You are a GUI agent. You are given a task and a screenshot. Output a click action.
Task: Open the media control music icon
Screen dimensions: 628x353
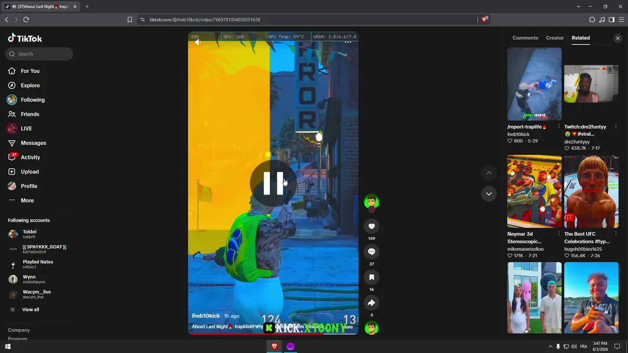coord(602,20)
